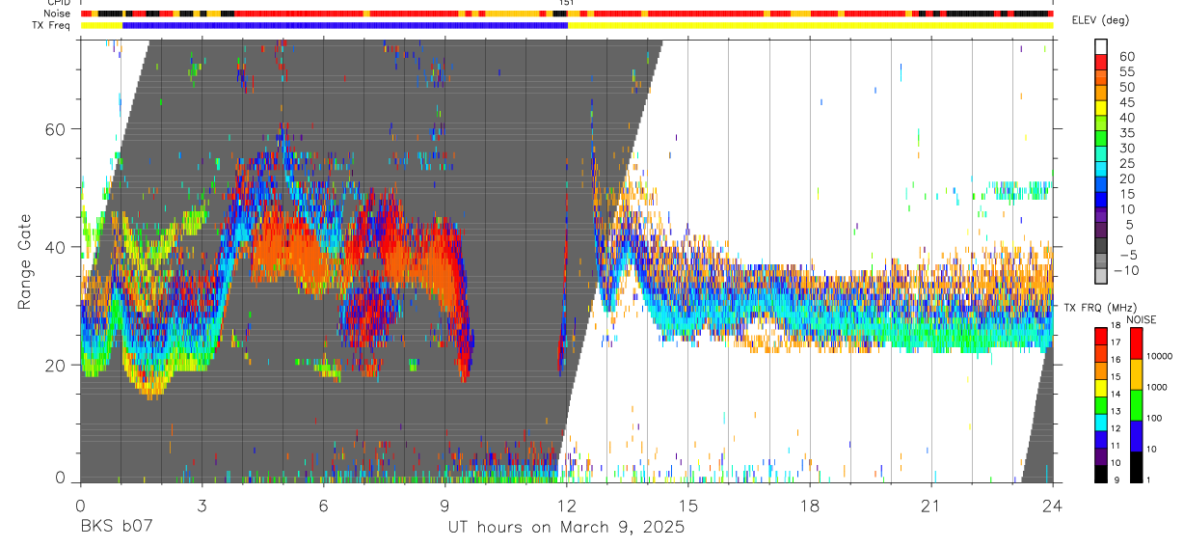Click the '14' label on the TX FRQ colorbar
The width and height of the screenshot is (1184, 547).
click(x=1117, y=396)
